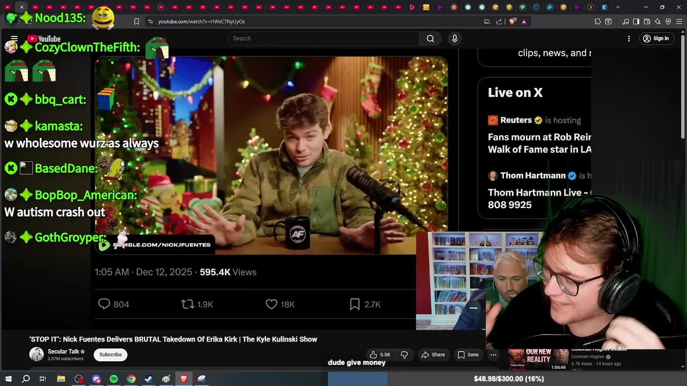Open Windows taskbar search
Image resolution: width=687 pixels, height=386 pixels.
pos(26,379)
